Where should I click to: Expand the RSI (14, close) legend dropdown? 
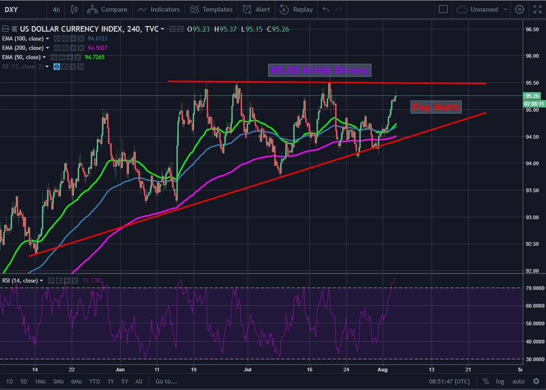click(42, 281)
